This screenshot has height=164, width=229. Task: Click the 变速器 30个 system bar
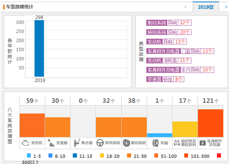tap(58, 127)
